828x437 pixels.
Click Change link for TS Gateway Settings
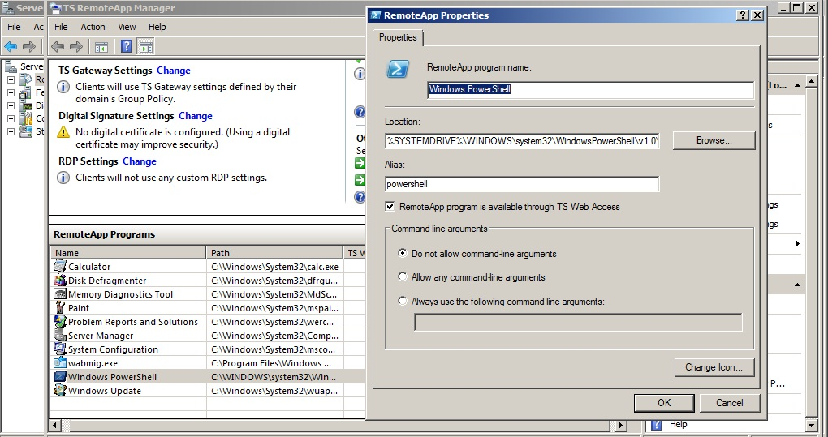click(x=173, y=71)
